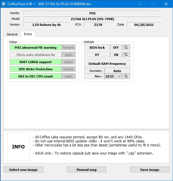Click the INFO box
The image size is (173, 181).
18,146
